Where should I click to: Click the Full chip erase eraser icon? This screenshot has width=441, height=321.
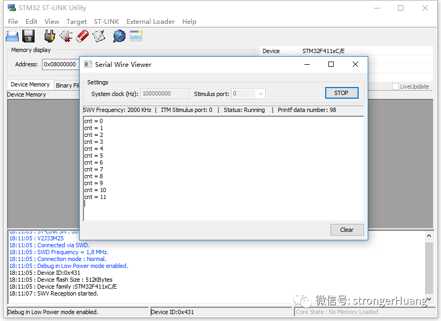tap(82, 36)
